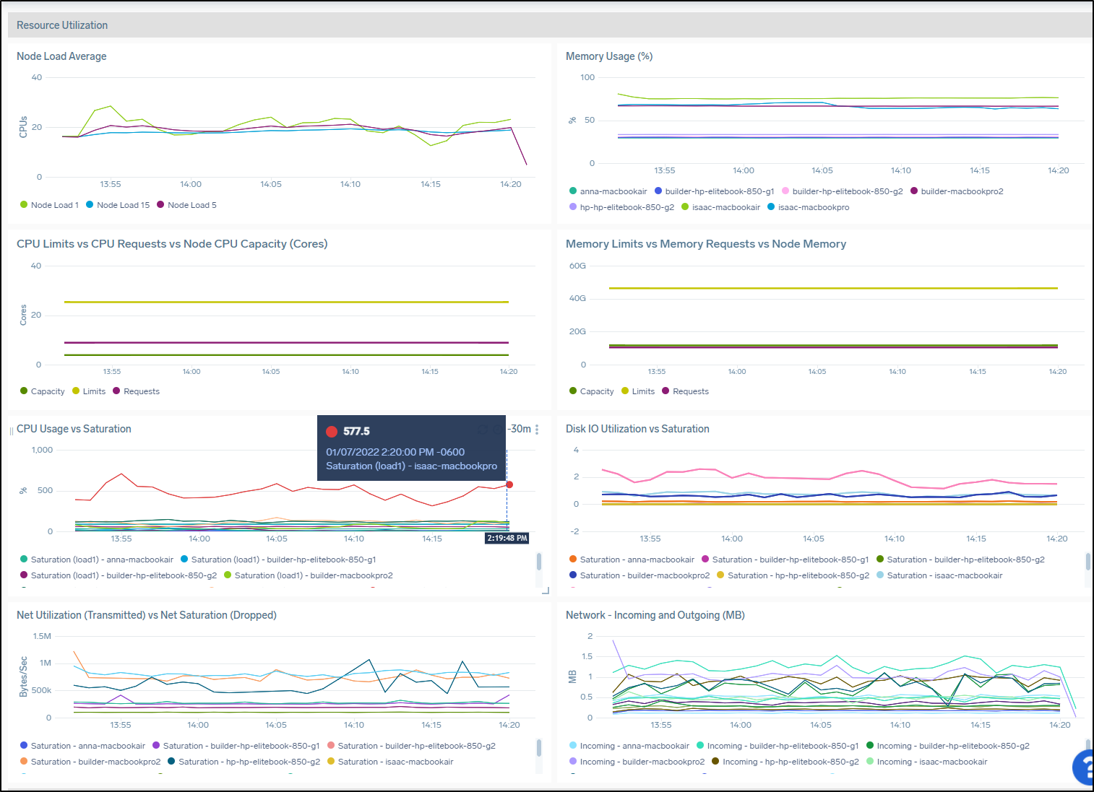Select Saturation (load1) - builder-hp-elitebook-850-g1 legend entry
Viewport: 1094px width, 792px height.
(278, 560)
